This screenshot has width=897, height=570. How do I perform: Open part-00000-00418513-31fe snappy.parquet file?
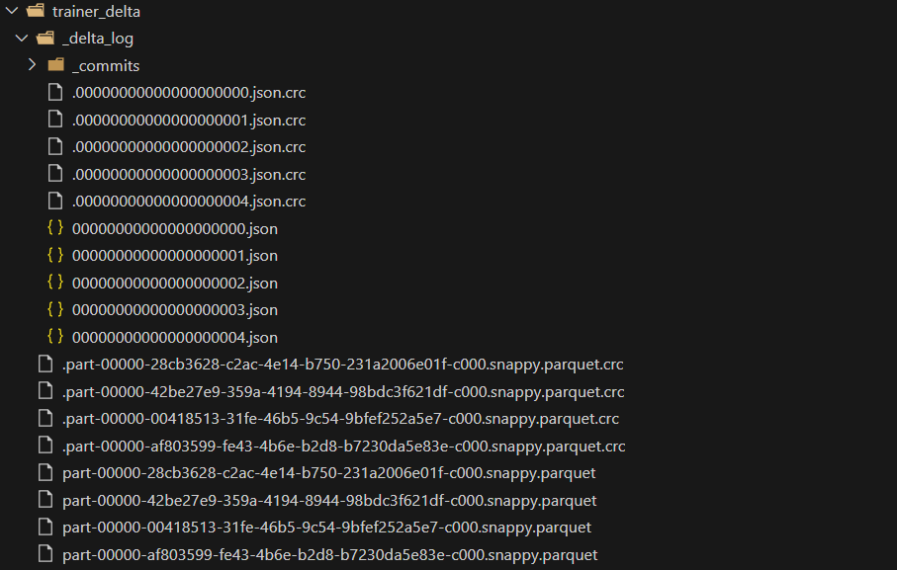pyautogui.click(x=326, y=528)
